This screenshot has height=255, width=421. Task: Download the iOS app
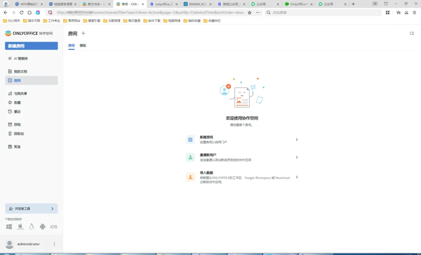click(54, 227)
